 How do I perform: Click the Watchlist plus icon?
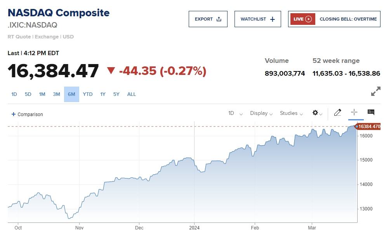point(273,19)
